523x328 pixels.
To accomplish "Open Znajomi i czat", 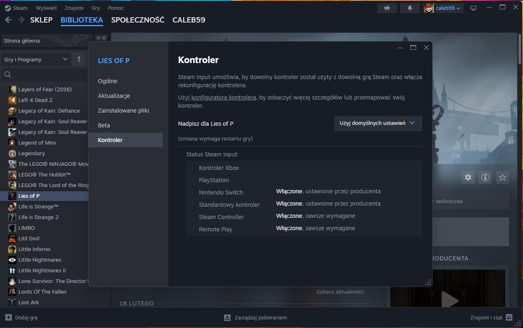I will pyautogui.click(x=491, y=317).
